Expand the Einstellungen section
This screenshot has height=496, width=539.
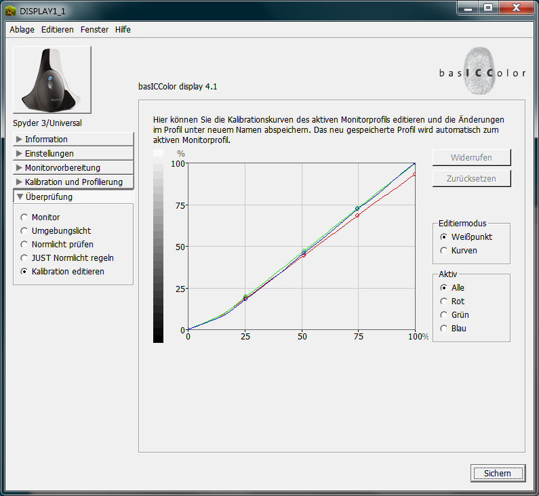coord(49,153)
